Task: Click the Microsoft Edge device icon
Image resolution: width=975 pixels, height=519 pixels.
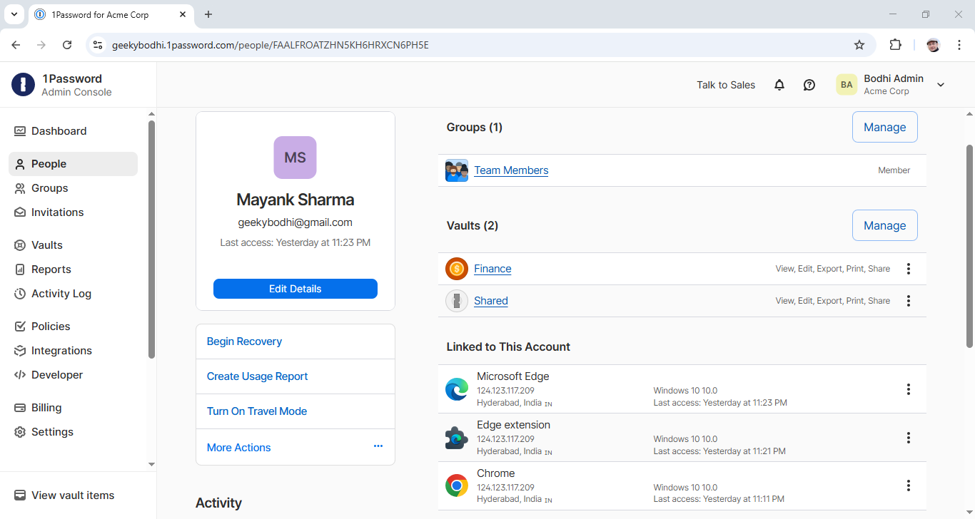Action: pyautogui.click(x=457, y=389)
